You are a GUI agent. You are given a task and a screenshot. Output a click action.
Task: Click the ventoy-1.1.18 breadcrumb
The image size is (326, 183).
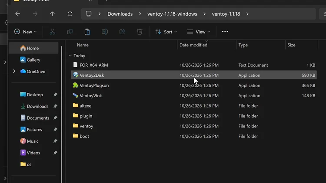point(226,14)
